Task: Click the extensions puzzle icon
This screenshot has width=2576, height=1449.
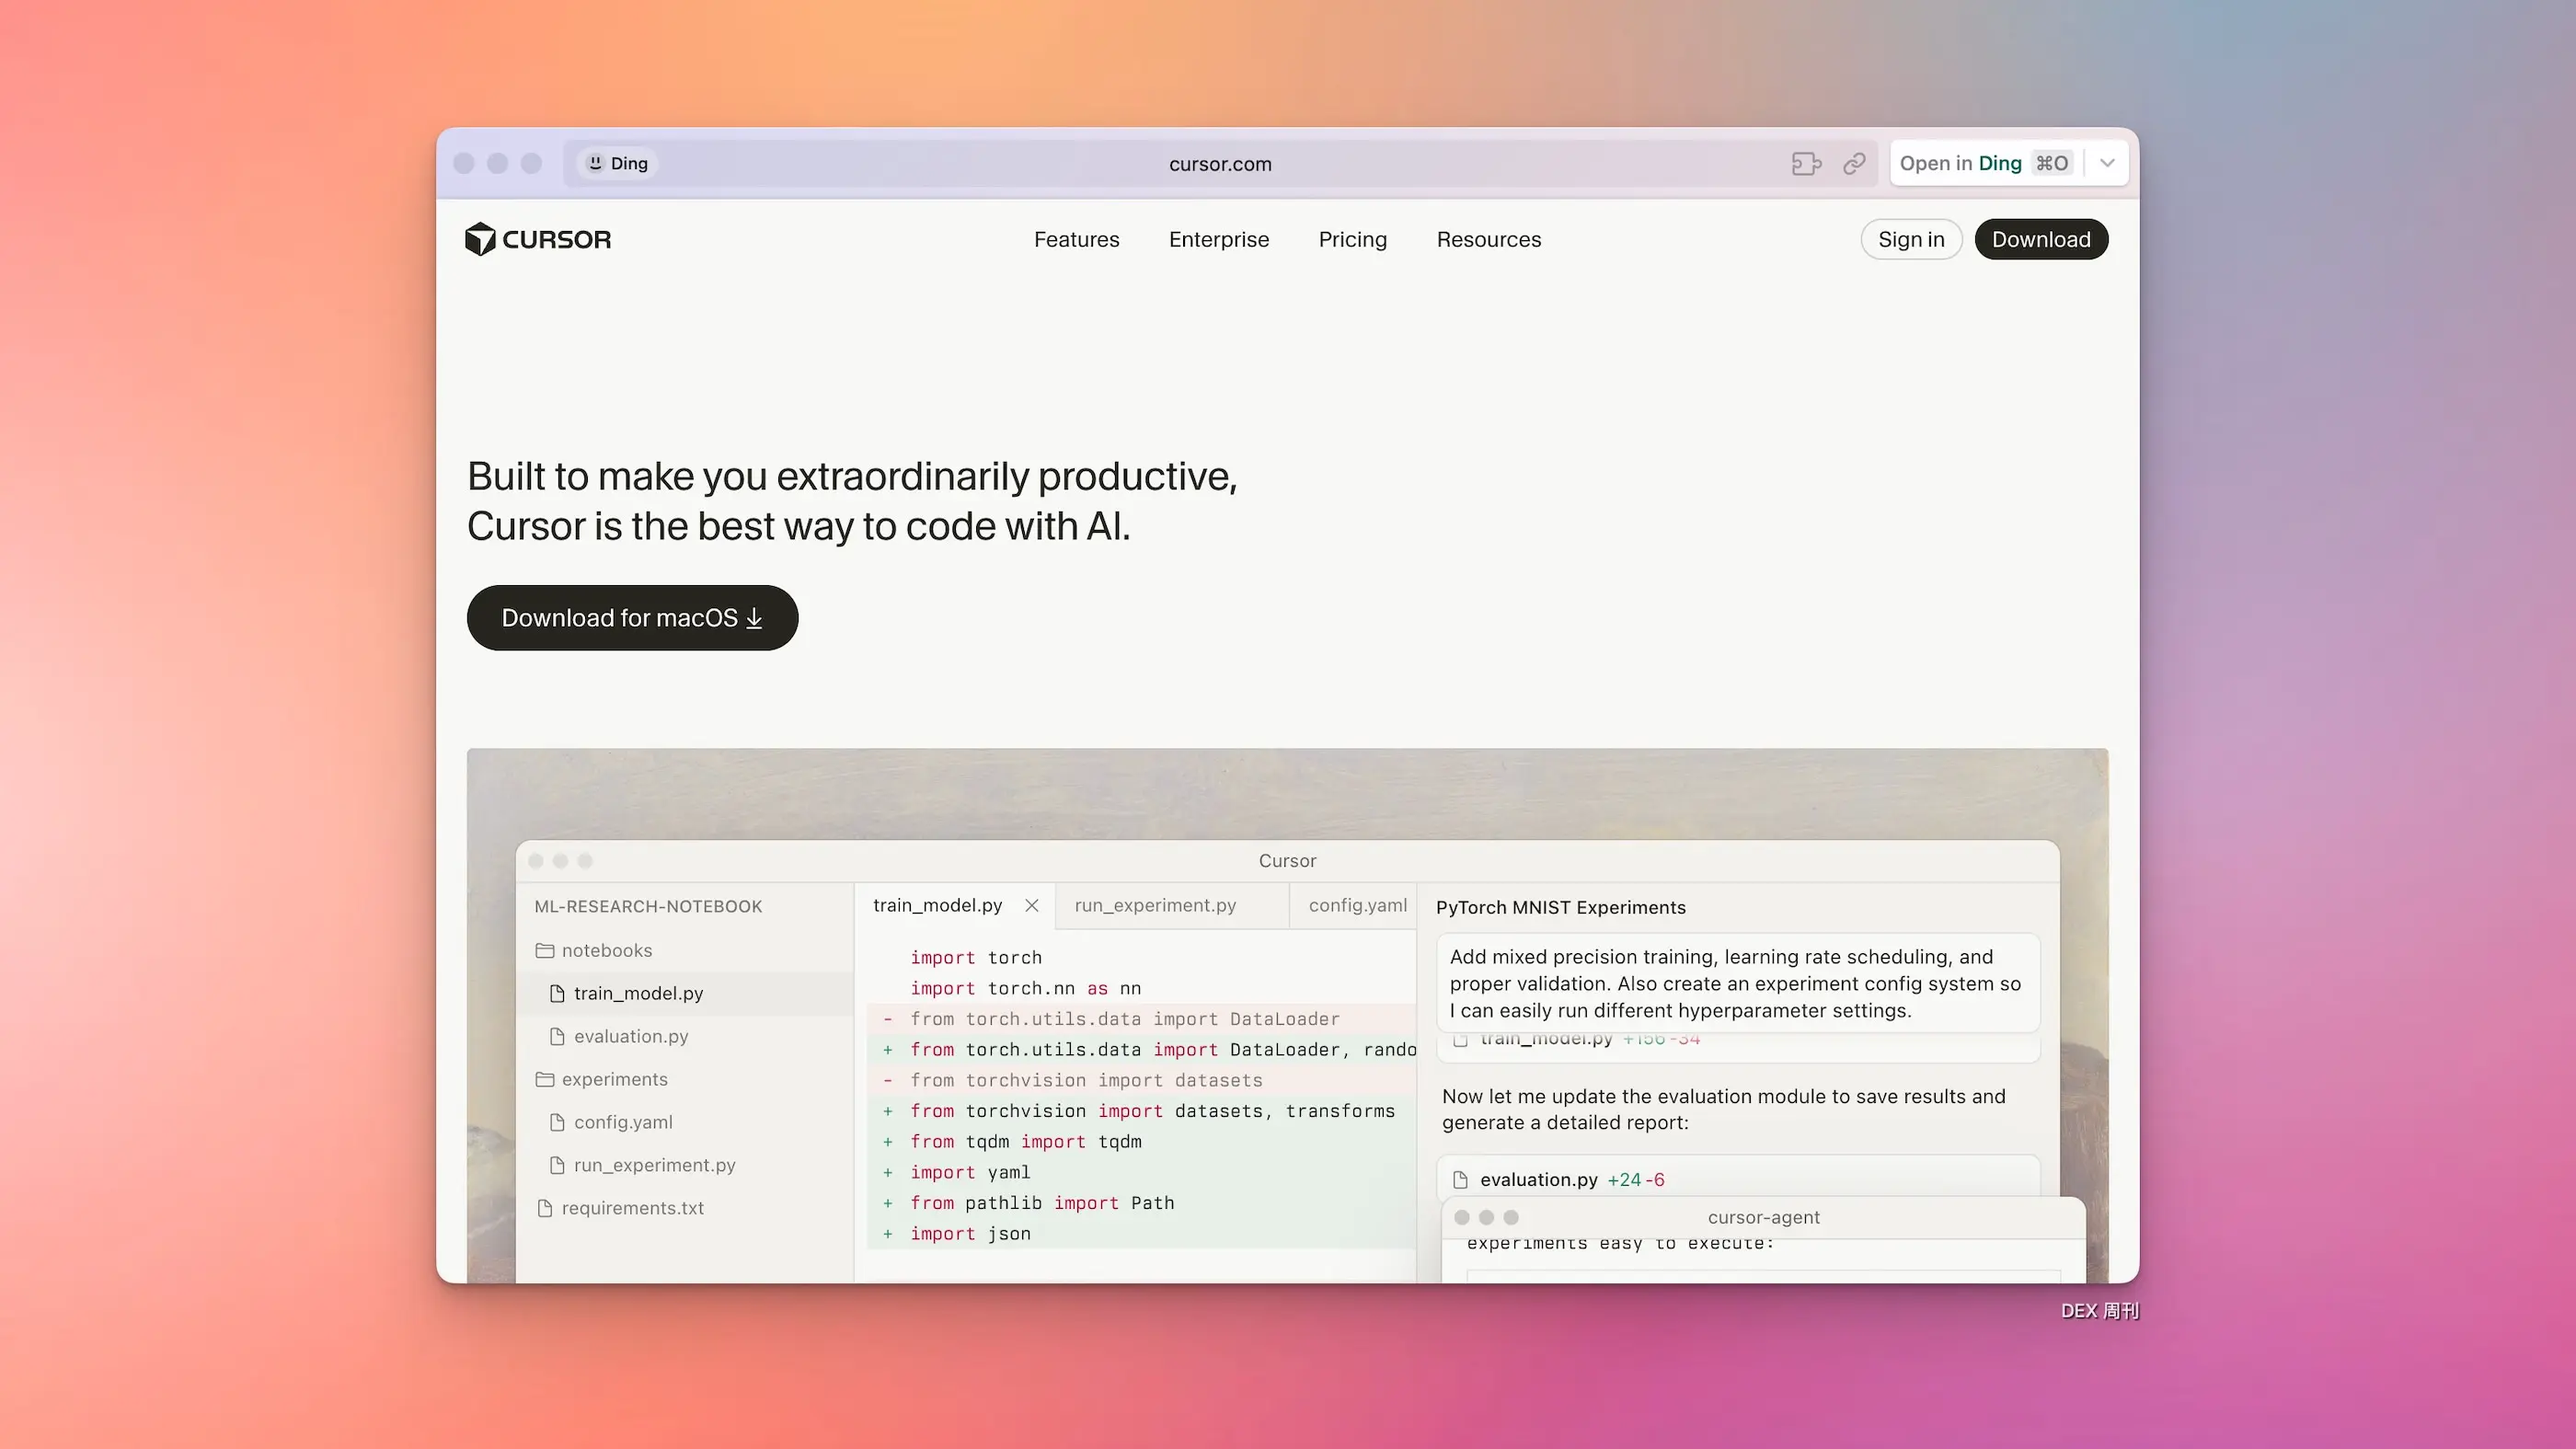Action: (1805, 163)
